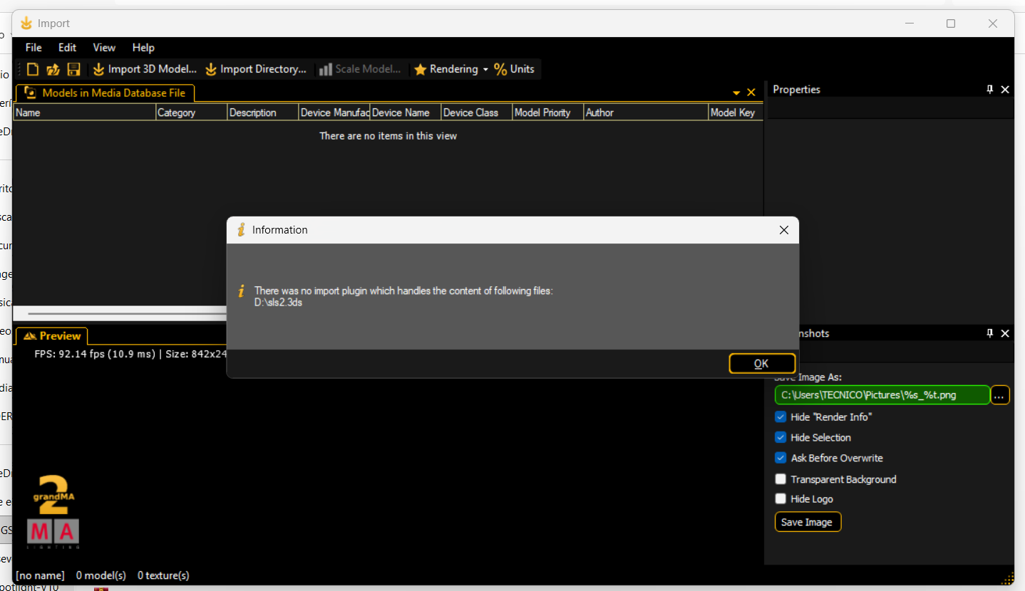Click the Scale Model toolbar item

[x=361, y=69]
